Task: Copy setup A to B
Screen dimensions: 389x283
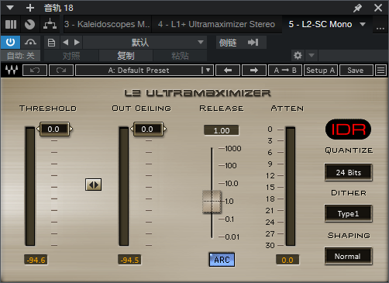Action: coord(285,70)
